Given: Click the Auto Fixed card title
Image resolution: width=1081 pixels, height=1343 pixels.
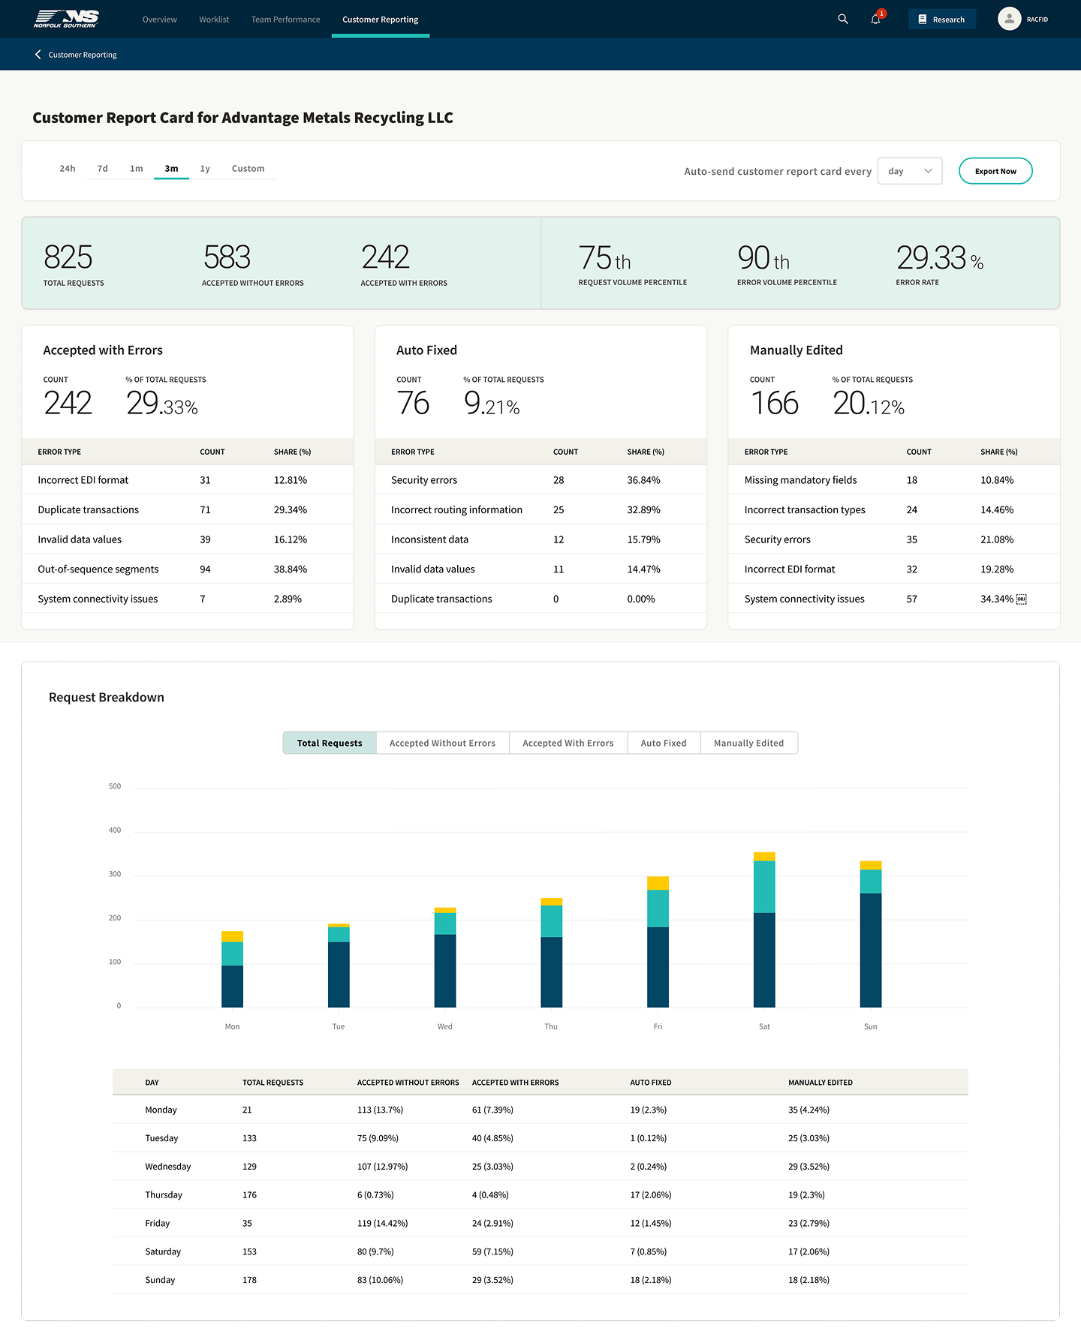Looking at the screenshot, I should click(x=426, y=350).
